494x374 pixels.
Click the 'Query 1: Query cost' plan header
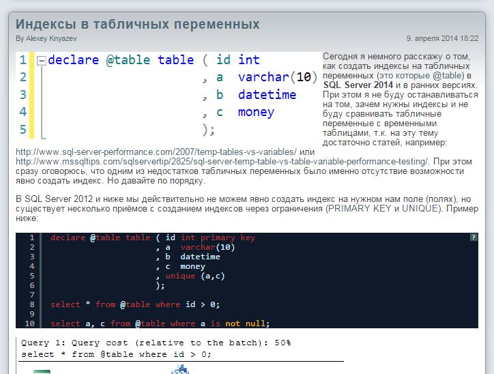click(156, 343)
